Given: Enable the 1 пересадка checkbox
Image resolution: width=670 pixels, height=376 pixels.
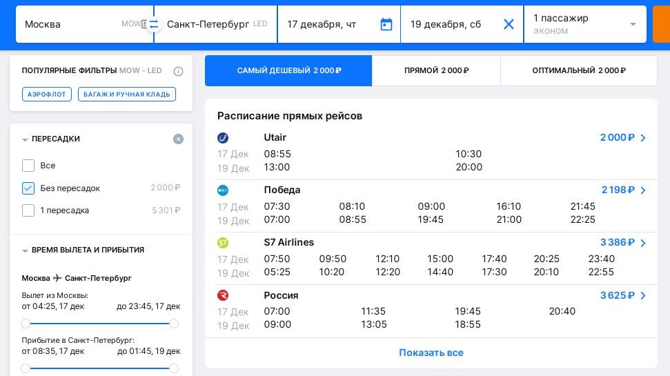Looking at the screenshot, I should (x=28, y=210).
